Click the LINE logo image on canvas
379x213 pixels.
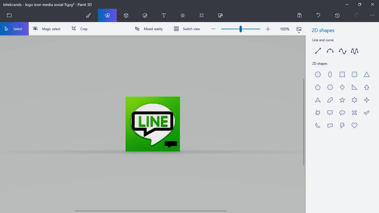[153, 124]
